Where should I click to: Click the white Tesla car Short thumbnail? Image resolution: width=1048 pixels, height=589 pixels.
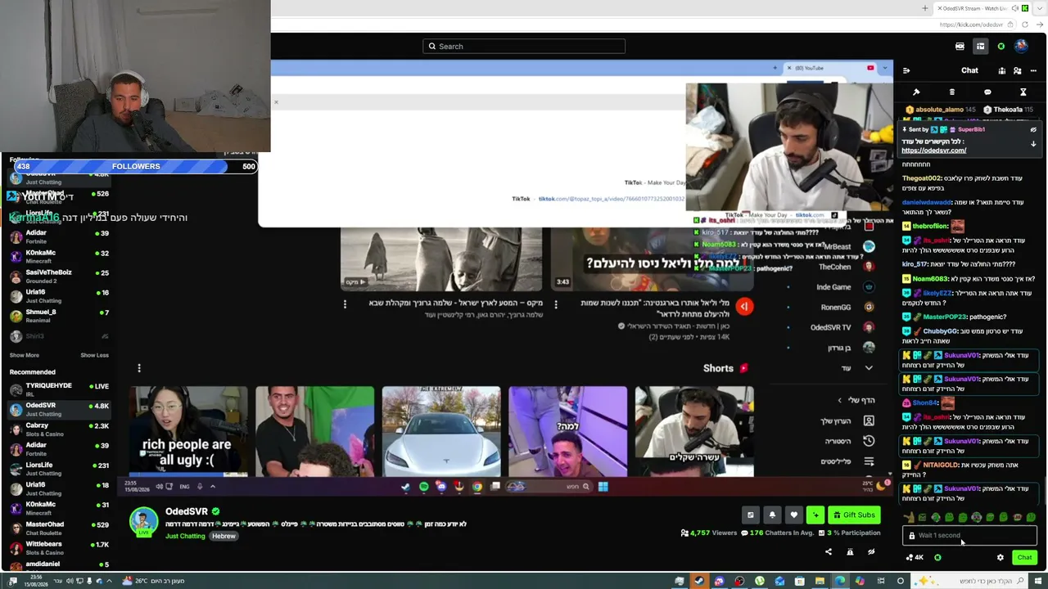tap(441, 431)
